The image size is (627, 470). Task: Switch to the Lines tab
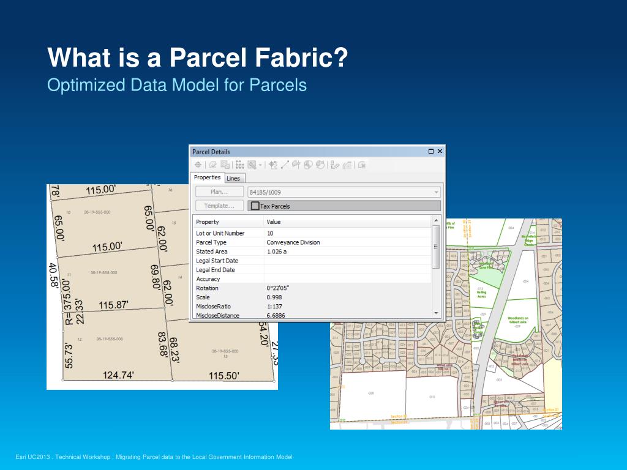pyautogui.click(x=233, y=178)
